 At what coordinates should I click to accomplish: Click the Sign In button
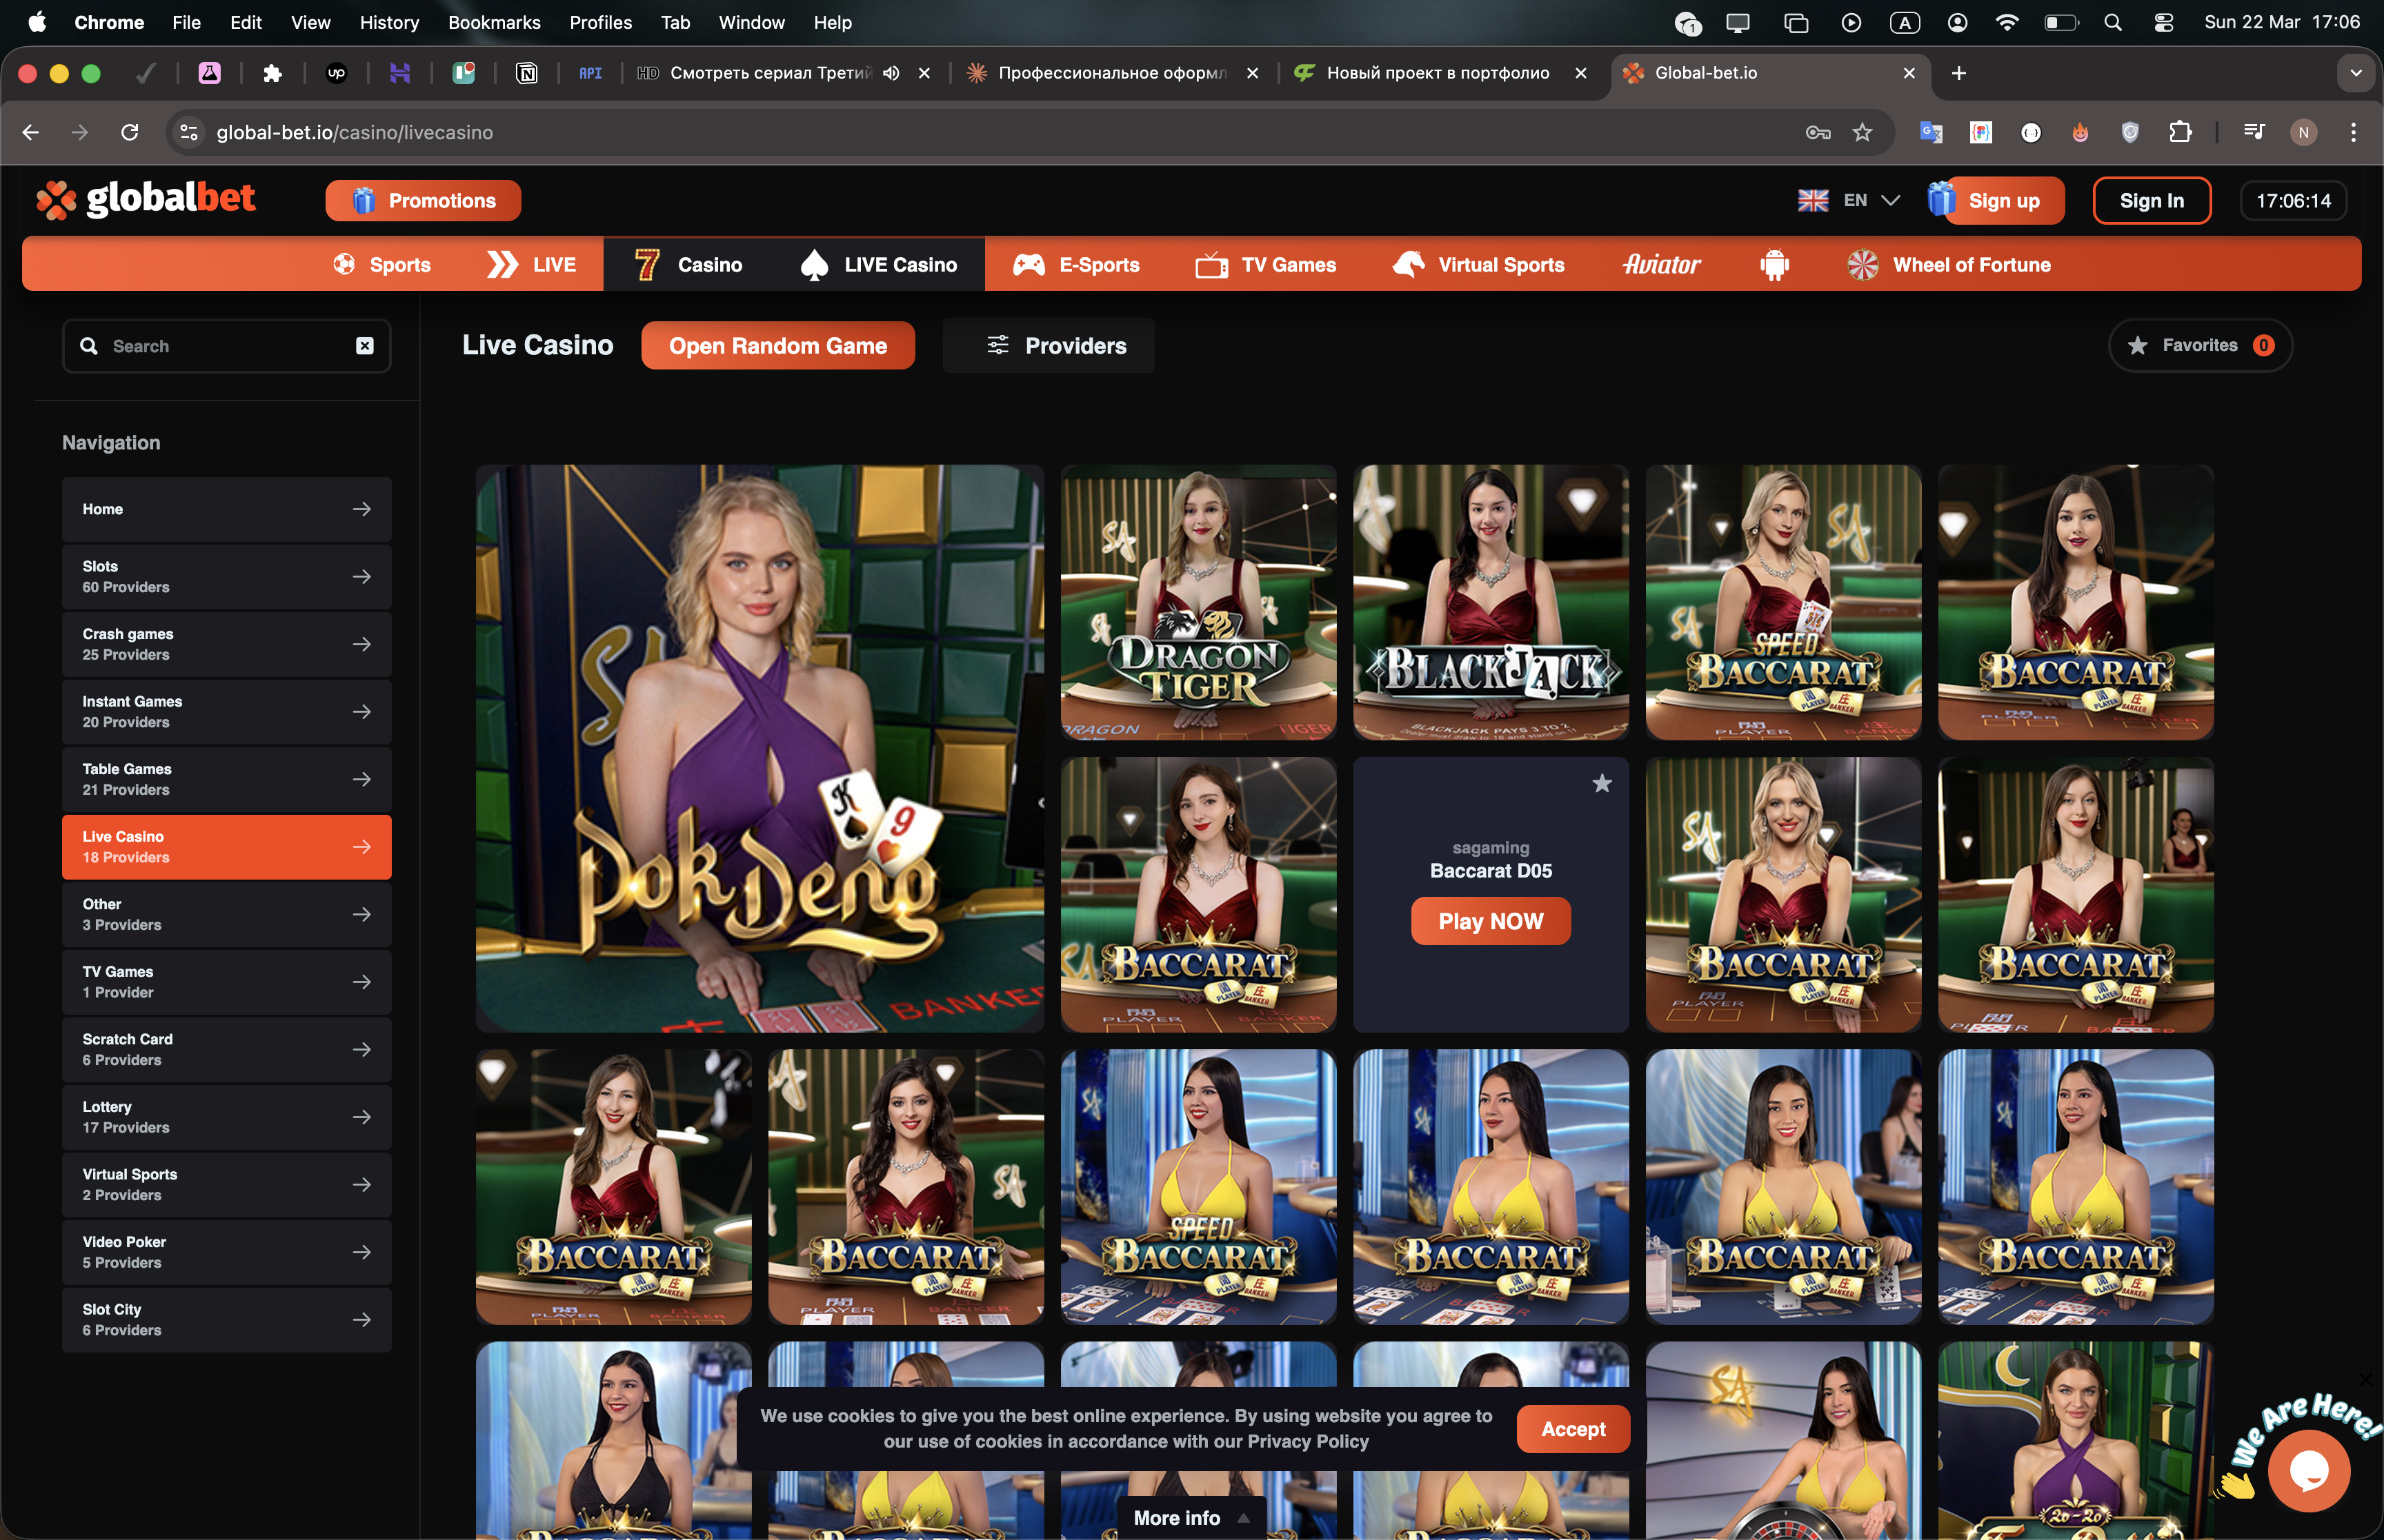point(2151,201)
